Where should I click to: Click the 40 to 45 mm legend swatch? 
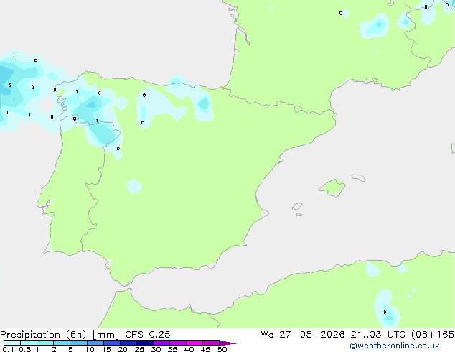click(x=194, y=343)
